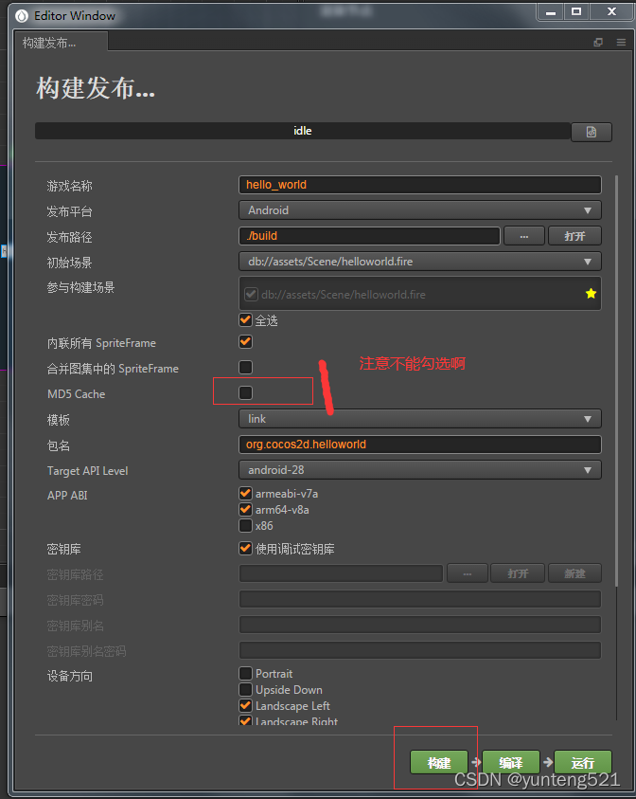Toggle Landscape Left orientation checkbox
Image resolution: width=636 pixels, height=799 pixels.
(245, 706)
